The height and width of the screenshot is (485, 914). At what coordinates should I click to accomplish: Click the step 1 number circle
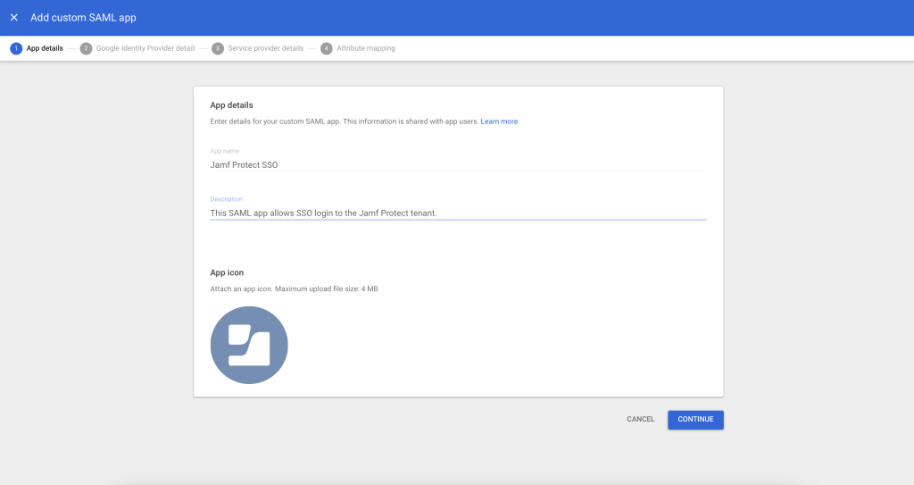click(16, 48)
